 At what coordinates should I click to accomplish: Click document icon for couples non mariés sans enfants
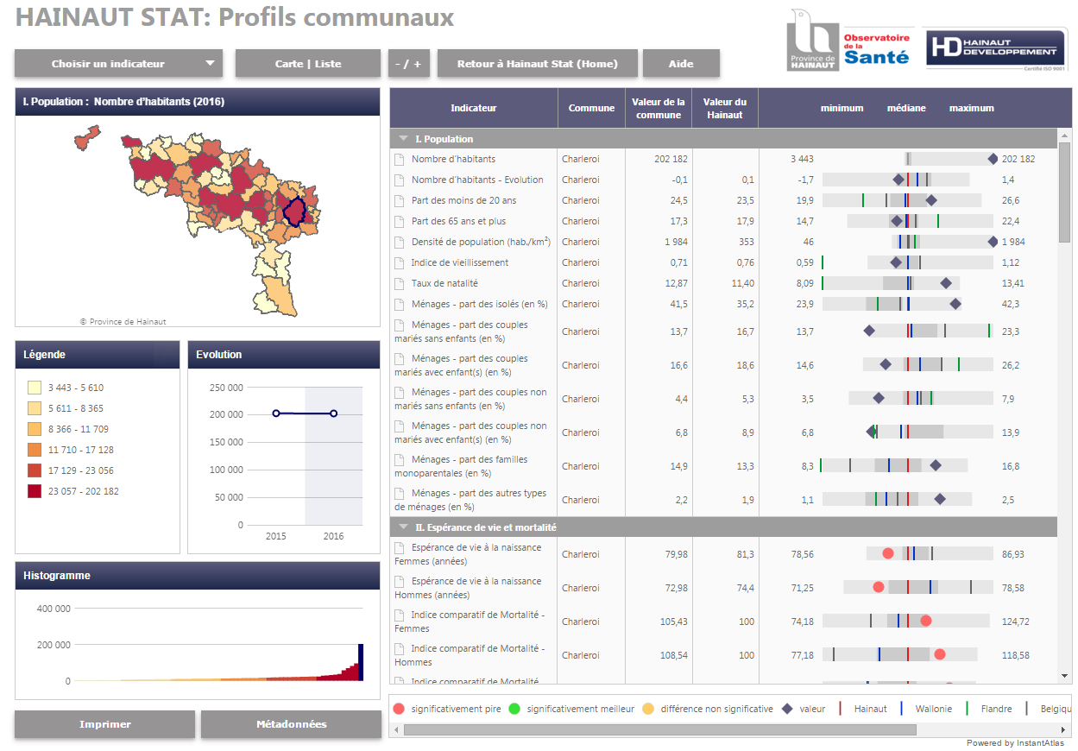point(400,392)
